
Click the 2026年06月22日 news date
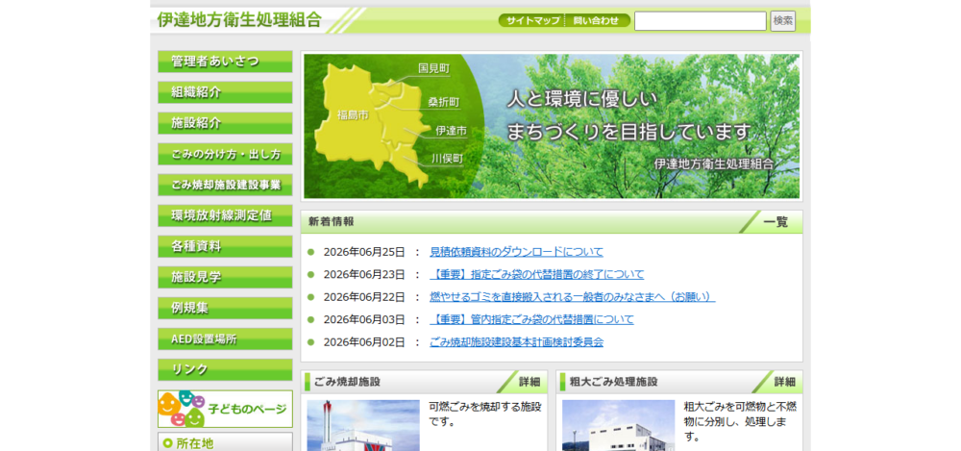(364, 297)
